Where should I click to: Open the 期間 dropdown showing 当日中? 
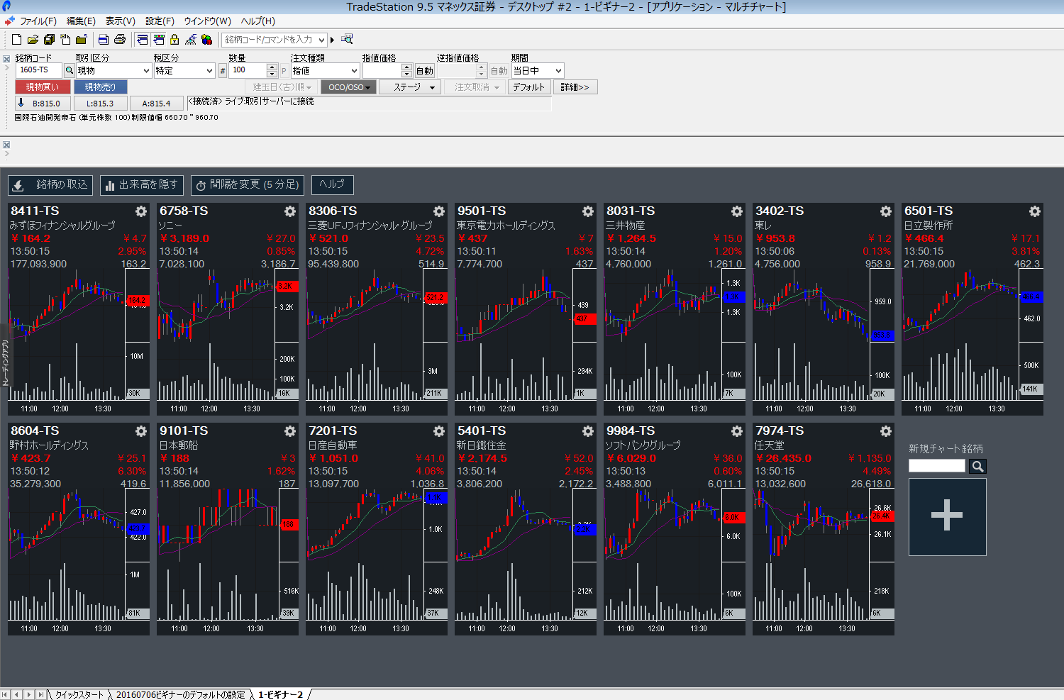[x=538, y=70]
